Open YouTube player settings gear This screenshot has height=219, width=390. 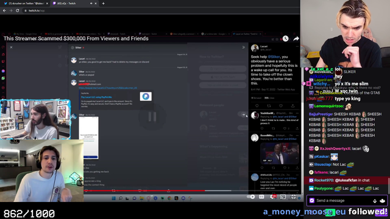pyautogui.click(x=273, y=197)
